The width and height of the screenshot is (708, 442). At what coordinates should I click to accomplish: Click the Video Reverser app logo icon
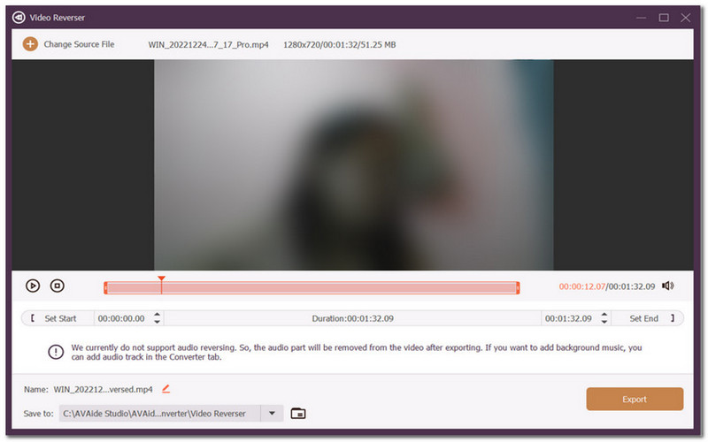pos(18,17)
